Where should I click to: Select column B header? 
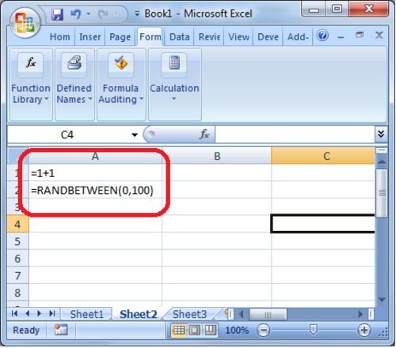[217, 157]
